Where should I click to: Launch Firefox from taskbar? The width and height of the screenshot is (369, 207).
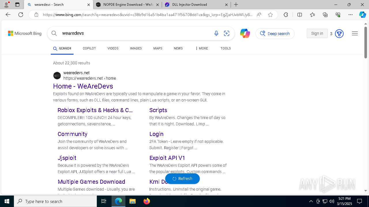[146, 201]
